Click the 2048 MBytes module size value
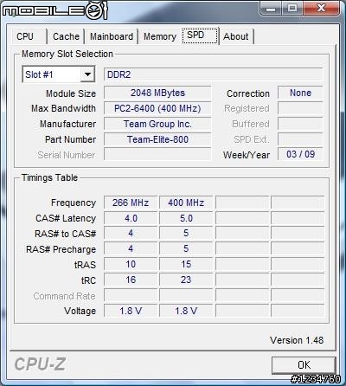 (157, 93)
